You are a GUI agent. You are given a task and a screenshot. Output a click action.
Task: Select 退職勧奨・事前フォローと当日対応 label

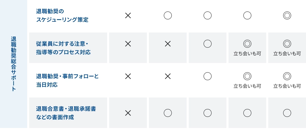point(67,80)
